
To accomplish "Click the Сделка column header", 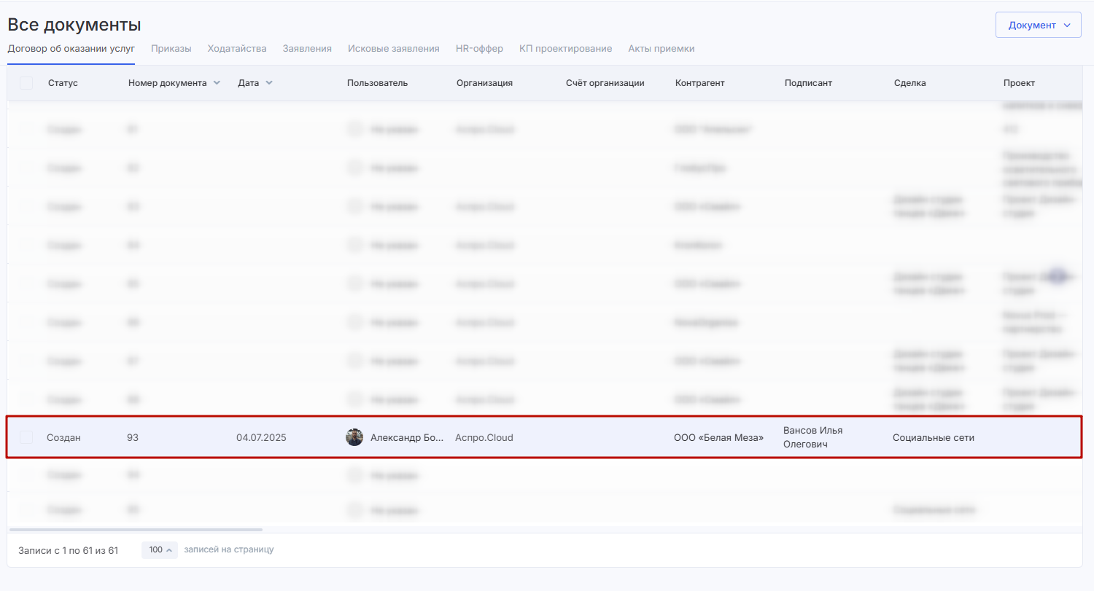I will (910, 83).
